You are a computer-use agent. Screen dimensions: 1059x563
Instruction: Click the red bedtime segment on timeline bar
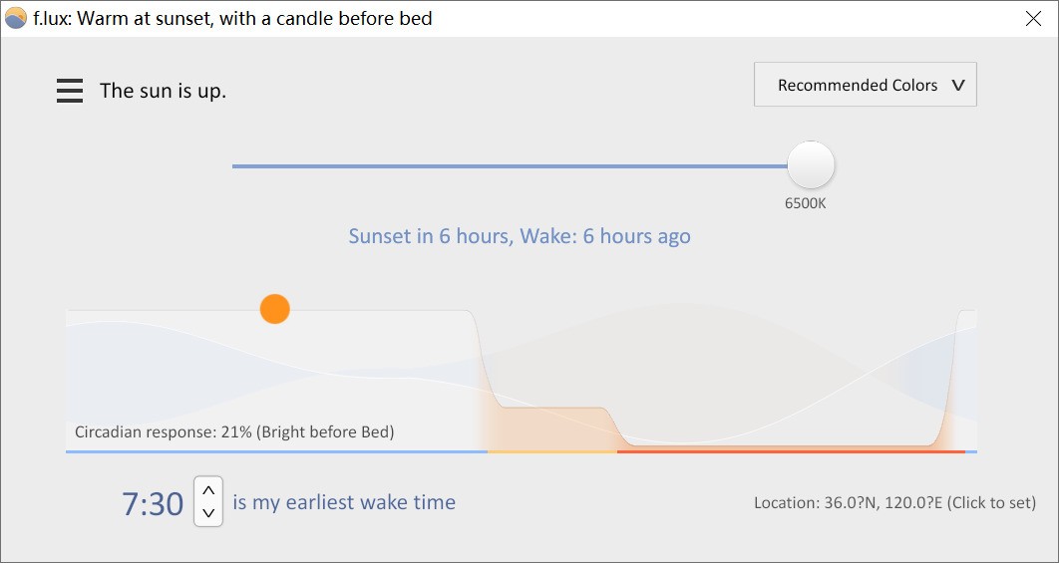[x=791, y=451]
